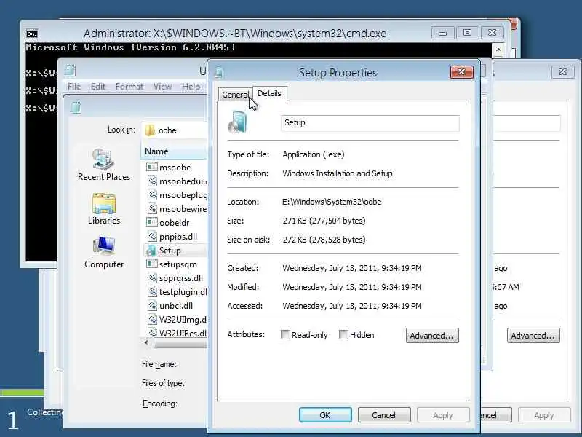The height and width of the screenshot is (437, 582).
Task: Click the oobeldr file icon
Action: (x=151, y=223)
